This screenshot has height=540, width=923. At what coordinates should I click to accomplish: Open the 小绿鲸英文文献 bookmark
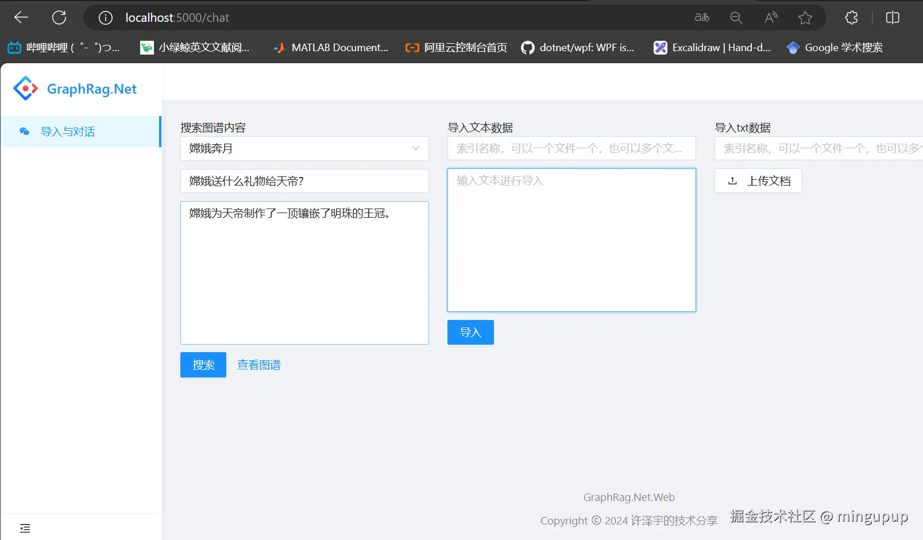[195, 48]
